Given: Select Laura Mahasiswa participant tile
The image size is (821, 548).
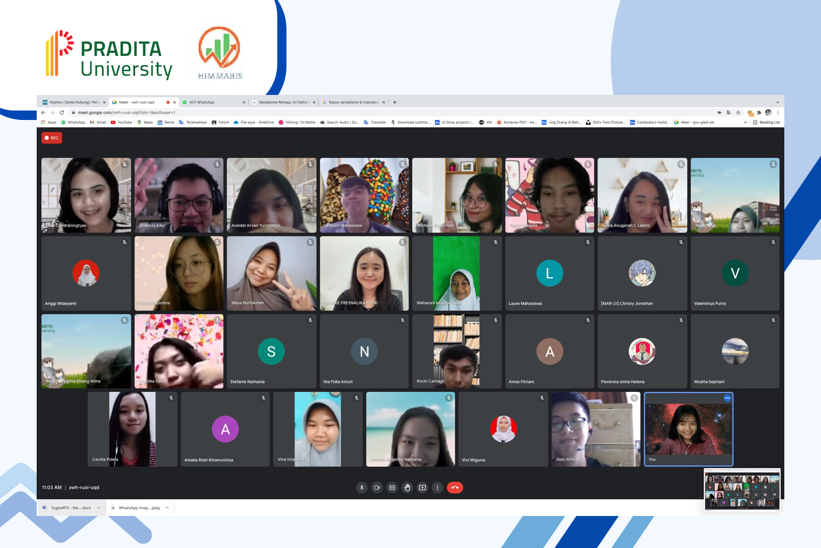Looking at the screenshot, I should 550,273.
